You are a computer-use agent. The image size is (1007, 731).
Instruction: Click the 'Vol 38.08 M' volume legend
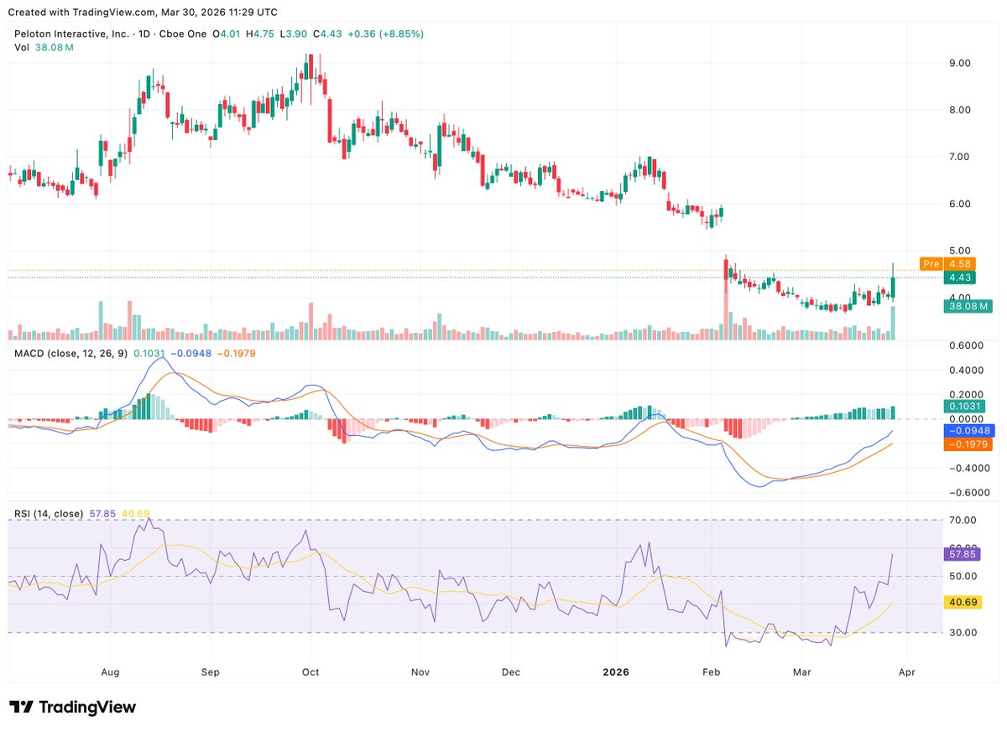[44, 47]
